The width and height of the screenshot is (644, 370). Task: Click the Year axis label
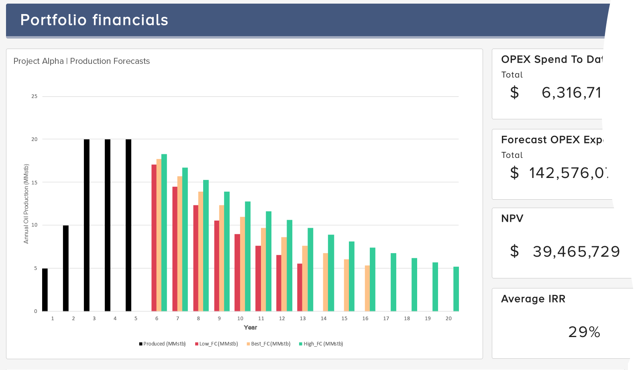tap(251, 327)
